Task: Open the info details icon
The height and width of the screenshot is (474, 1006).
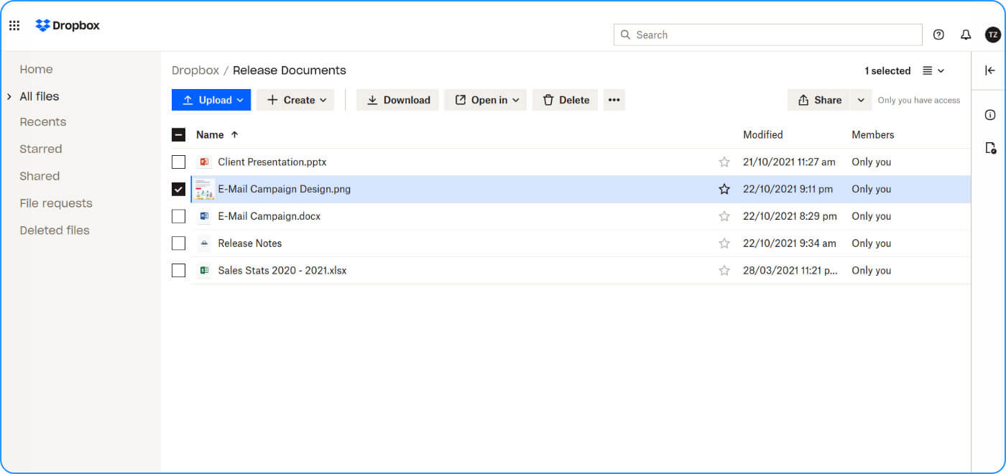Action: pos(990,115)
